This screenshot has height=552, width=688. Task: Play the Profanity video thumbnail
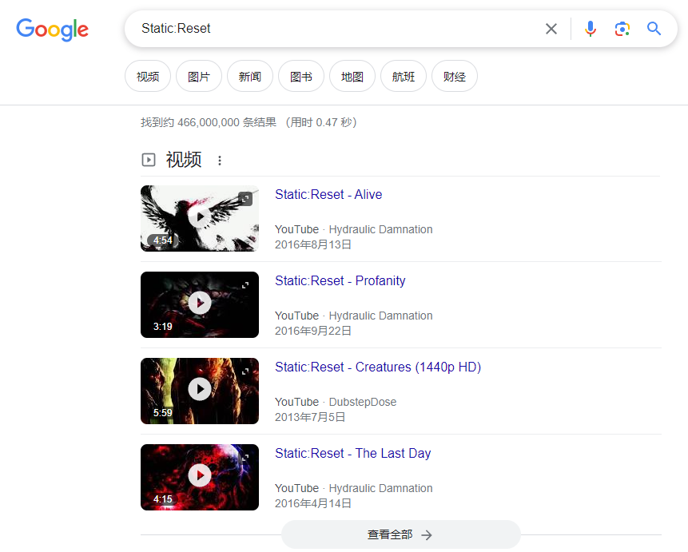coord(200,303)
